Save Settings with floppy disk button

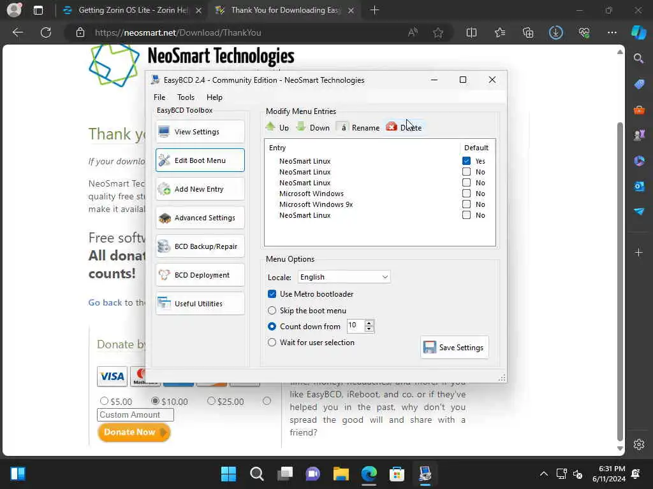pos(454,347)
